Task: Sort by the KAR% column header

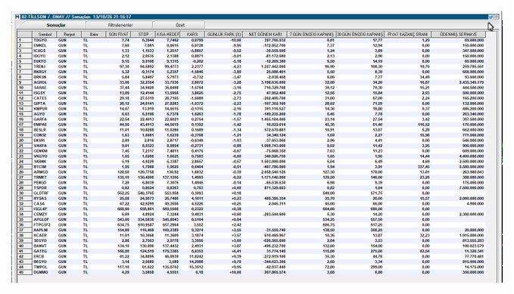Action: coord(192,34)
